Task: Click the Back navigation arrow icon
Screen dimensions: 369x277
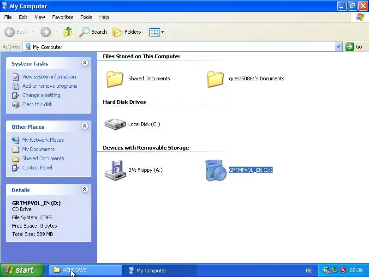Action: (x=9, y=32)
